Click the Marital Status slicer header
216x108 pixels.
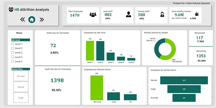click(20, 69)
